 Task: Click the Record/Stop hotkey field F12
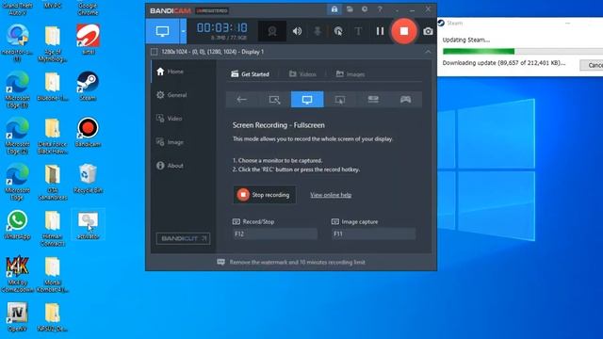[275, 234]
